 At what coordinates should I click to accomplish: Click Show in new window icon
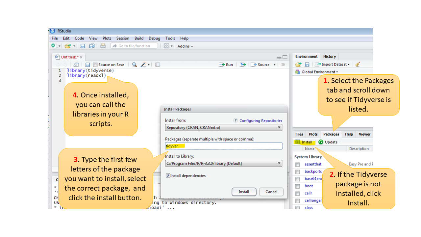point(76,65)
